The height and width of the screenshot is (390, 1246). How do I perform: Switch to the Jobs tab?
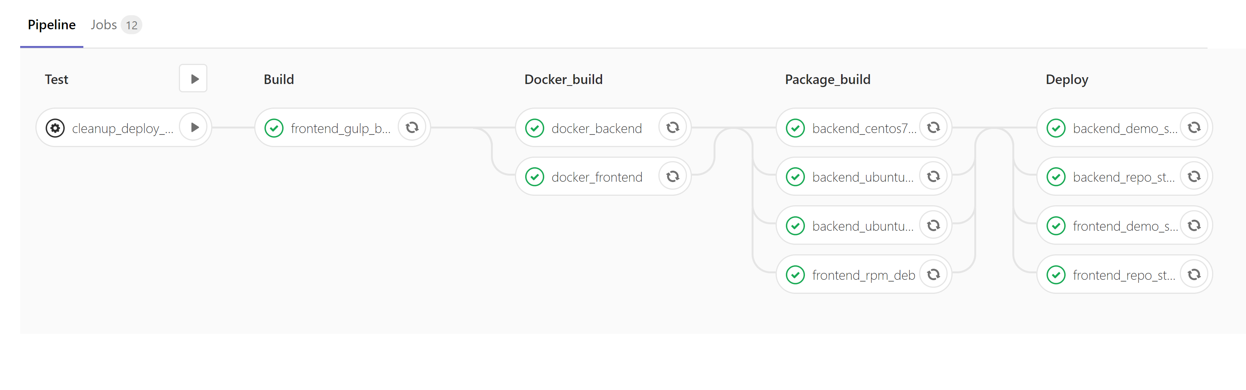[116, 25]
